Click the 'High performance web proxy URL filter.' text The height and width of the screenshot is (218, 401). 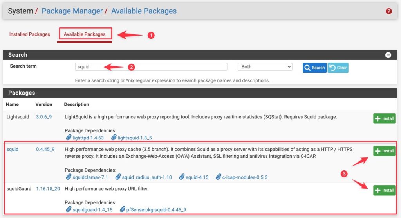107,189
